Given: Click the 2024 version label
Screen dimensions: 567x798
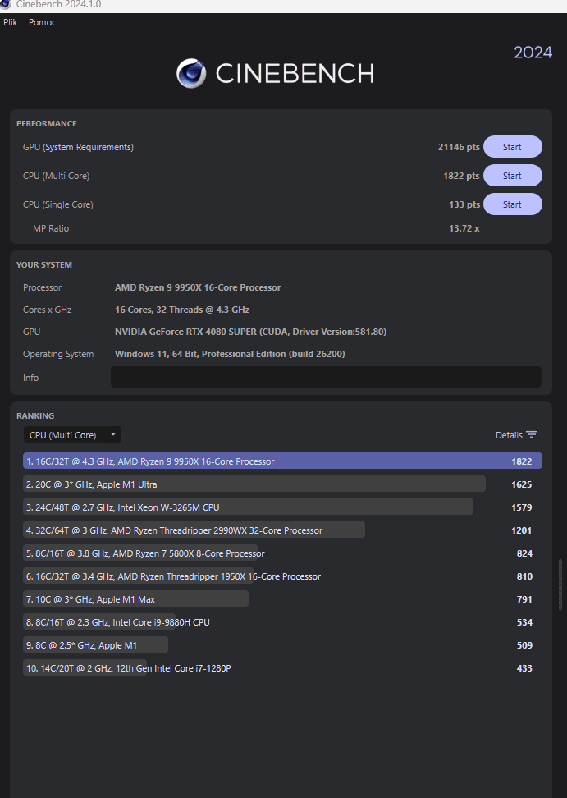Looking at the screenshot, I should [x=533, y=53].
